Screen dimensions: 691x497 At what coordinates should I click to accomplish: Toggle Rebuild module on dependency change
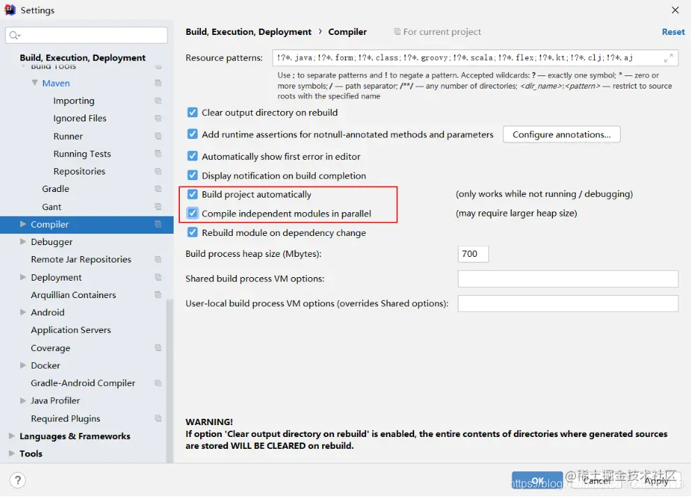point(192,232)
